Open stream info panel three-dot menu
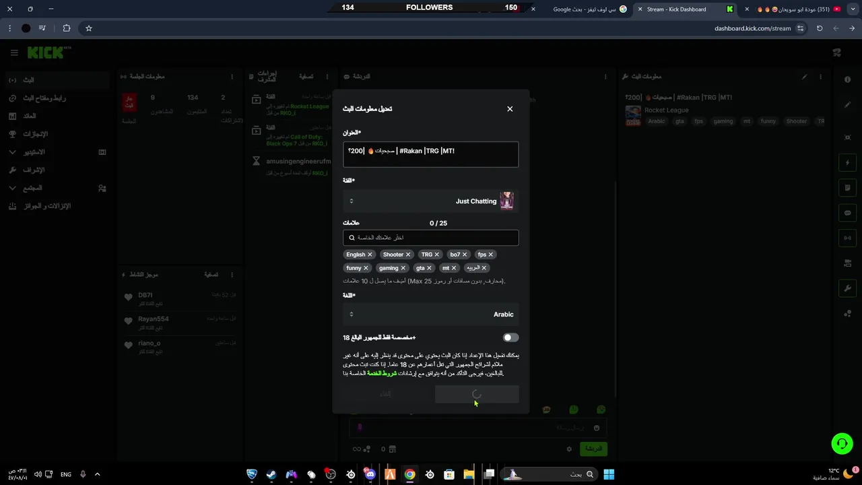862x485 pixels. (x=821, y=77)
